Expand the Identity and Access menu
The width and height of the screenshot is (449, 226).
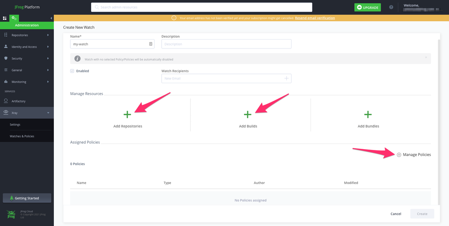[27, 47]
